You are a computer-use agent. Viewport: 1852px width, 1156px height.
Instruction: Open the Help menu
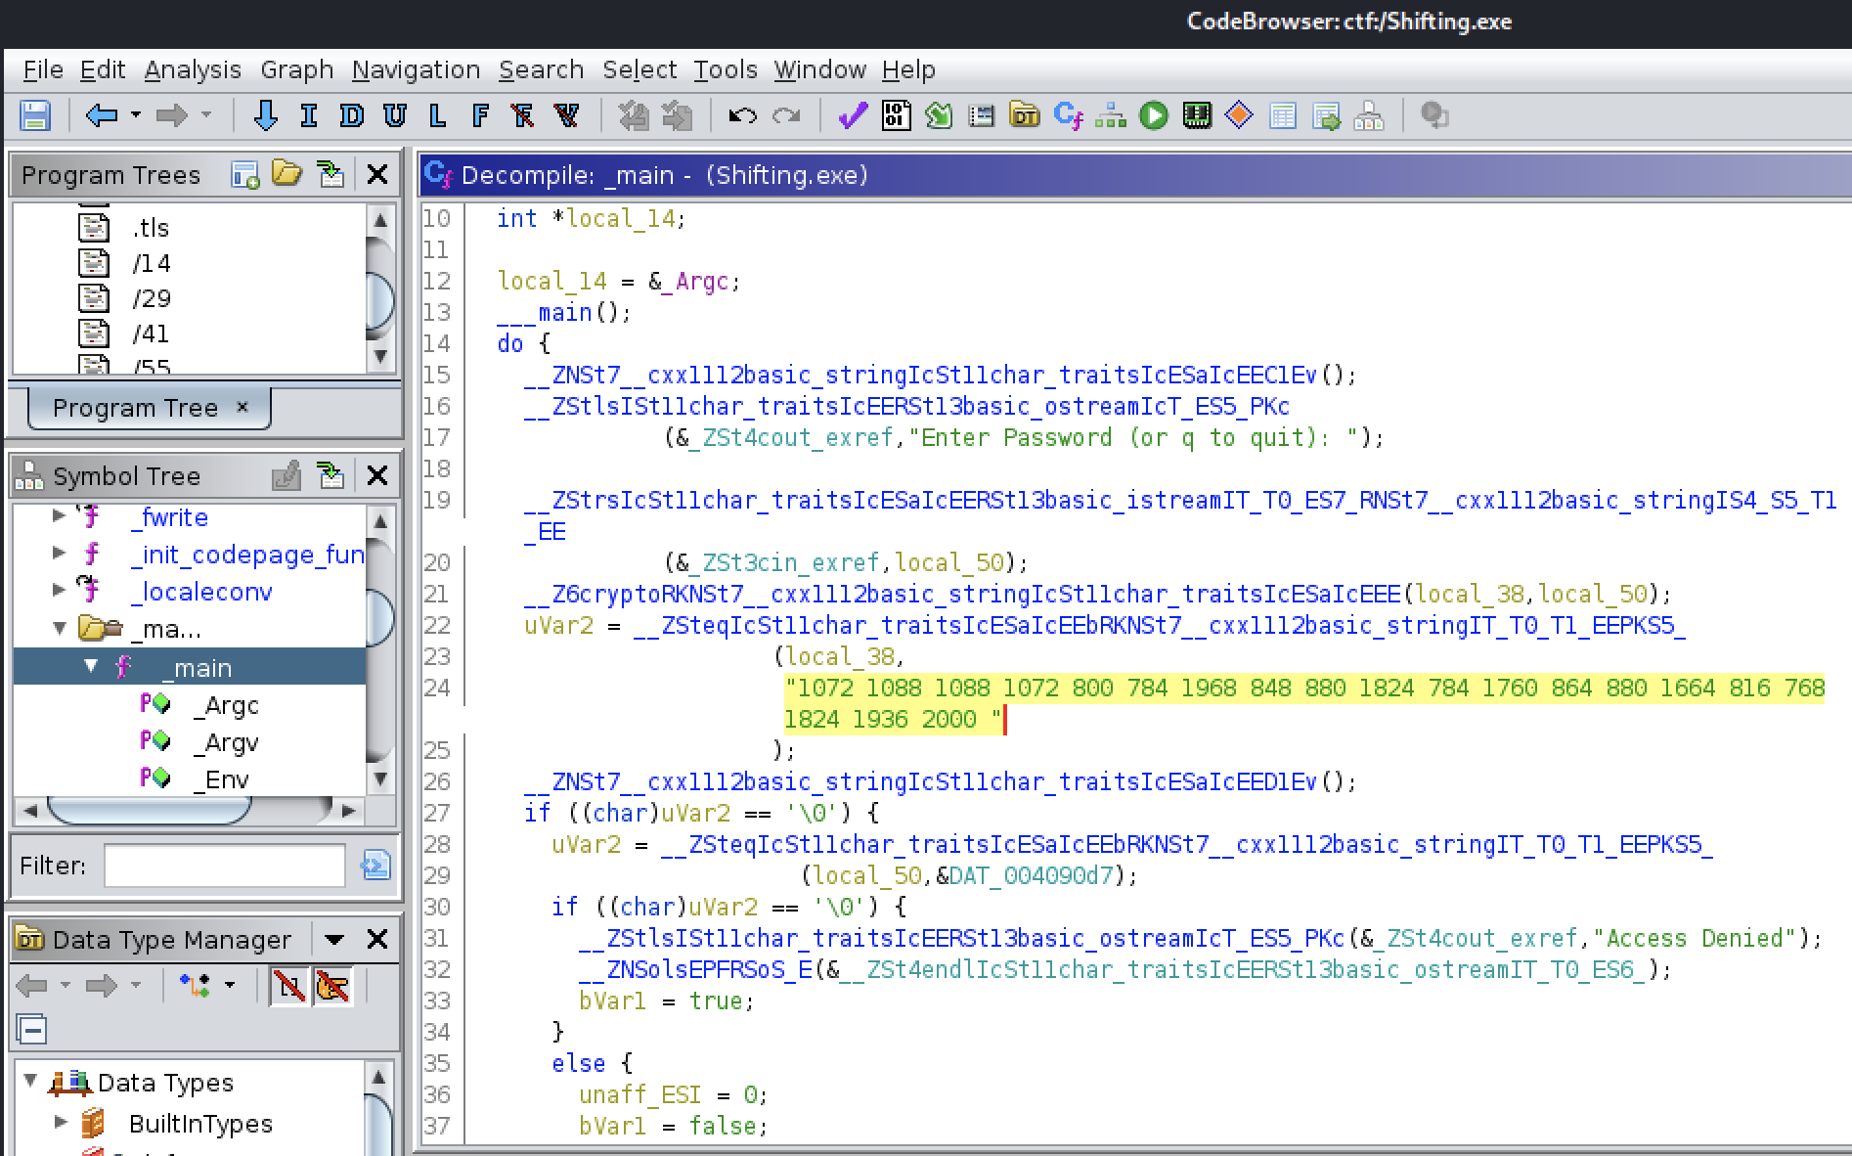pyautogui.click(x=908, y=69)
